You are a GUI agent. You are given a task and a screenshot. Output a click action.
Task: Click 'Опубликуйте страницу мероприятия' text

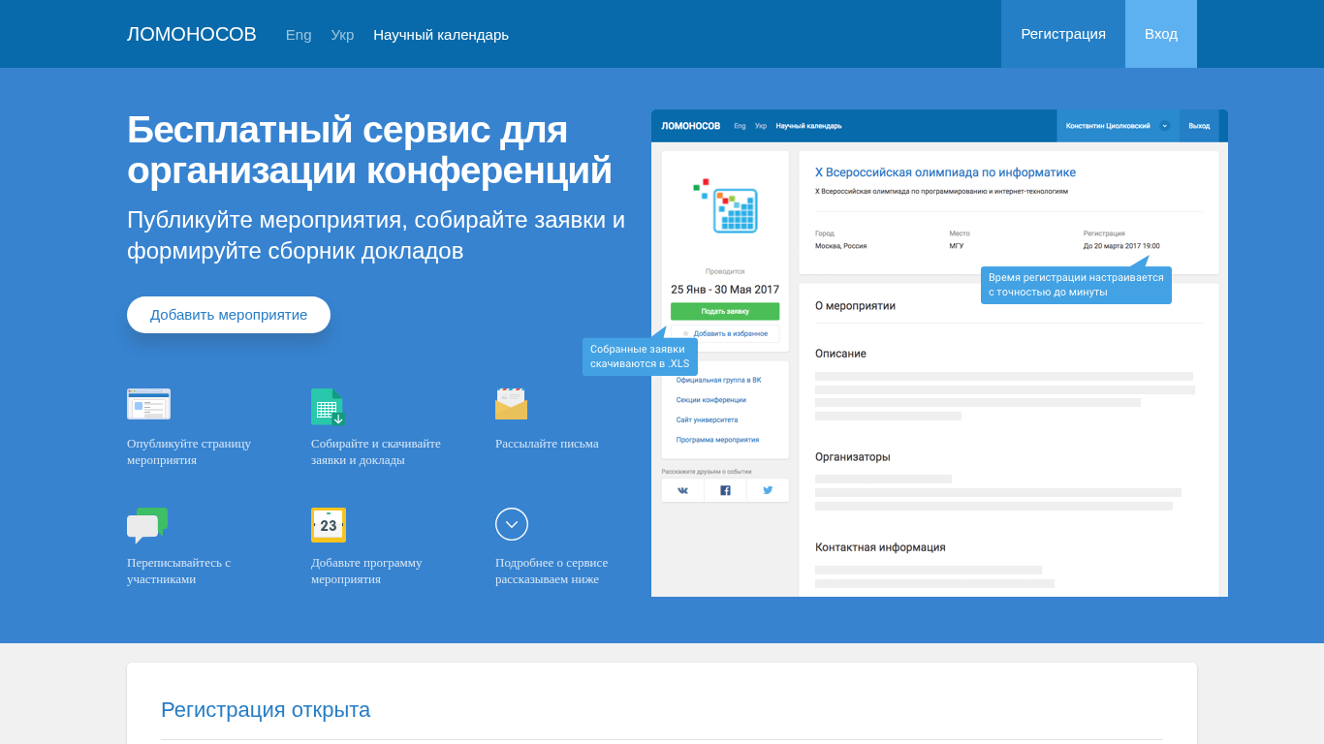point(189,451)
